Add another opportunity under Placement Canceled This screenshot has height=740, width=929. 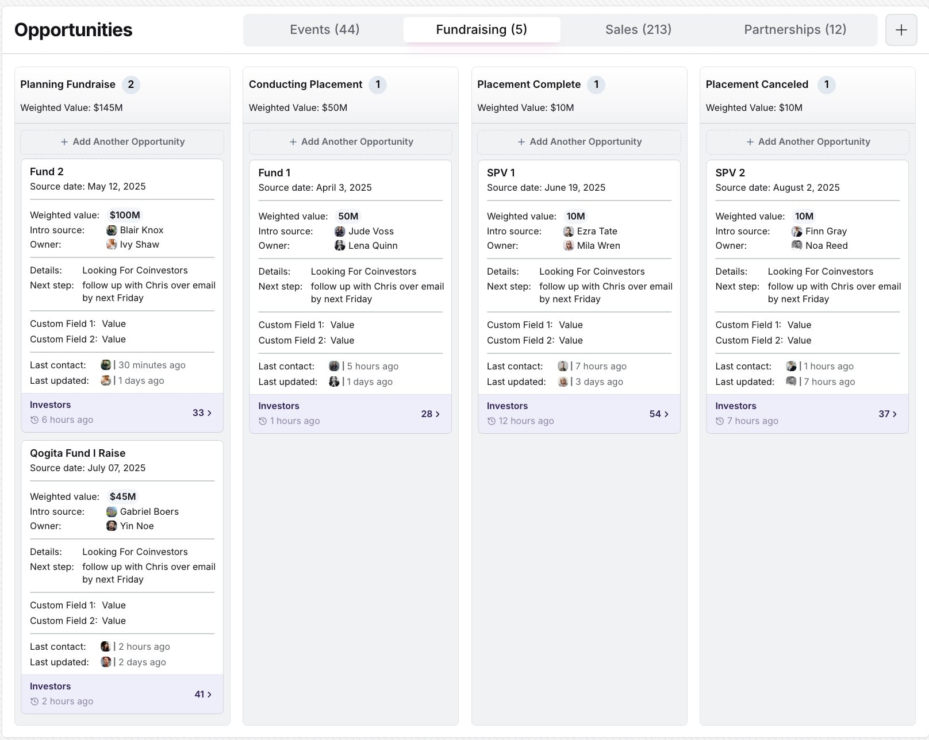point(808,142)
